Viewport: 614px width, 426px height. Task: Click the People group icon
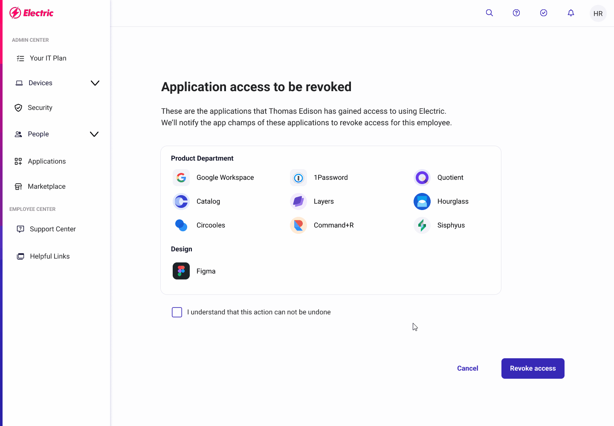point(18,134)
